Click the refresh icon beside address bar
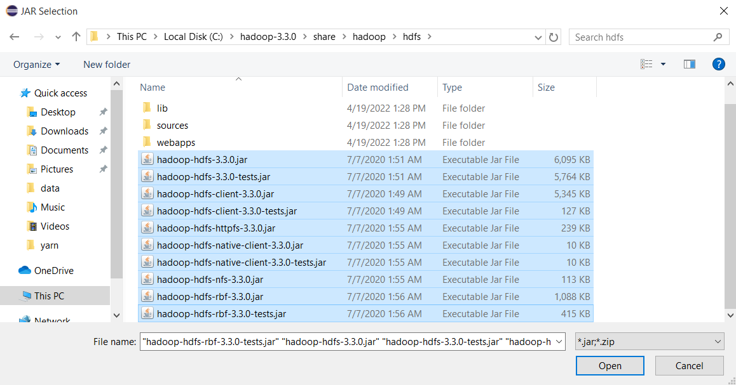 click(554, 37)
